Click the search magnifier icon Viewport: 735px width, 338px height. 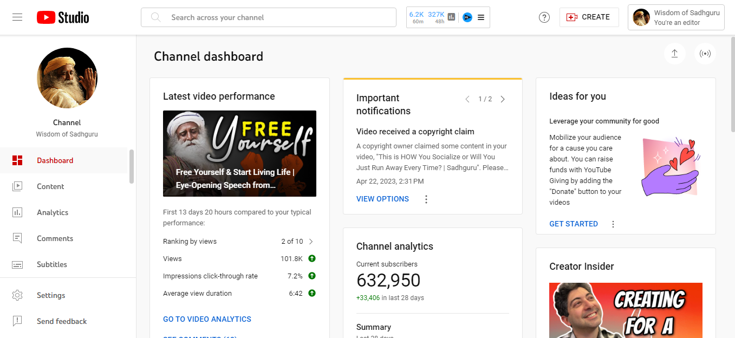click(x=156, y=17)
